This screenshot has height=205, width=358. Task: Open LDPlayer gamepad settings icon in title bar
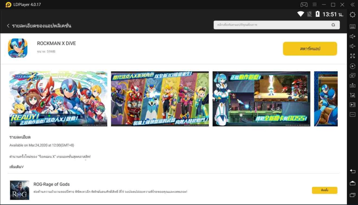pos(304,5)
